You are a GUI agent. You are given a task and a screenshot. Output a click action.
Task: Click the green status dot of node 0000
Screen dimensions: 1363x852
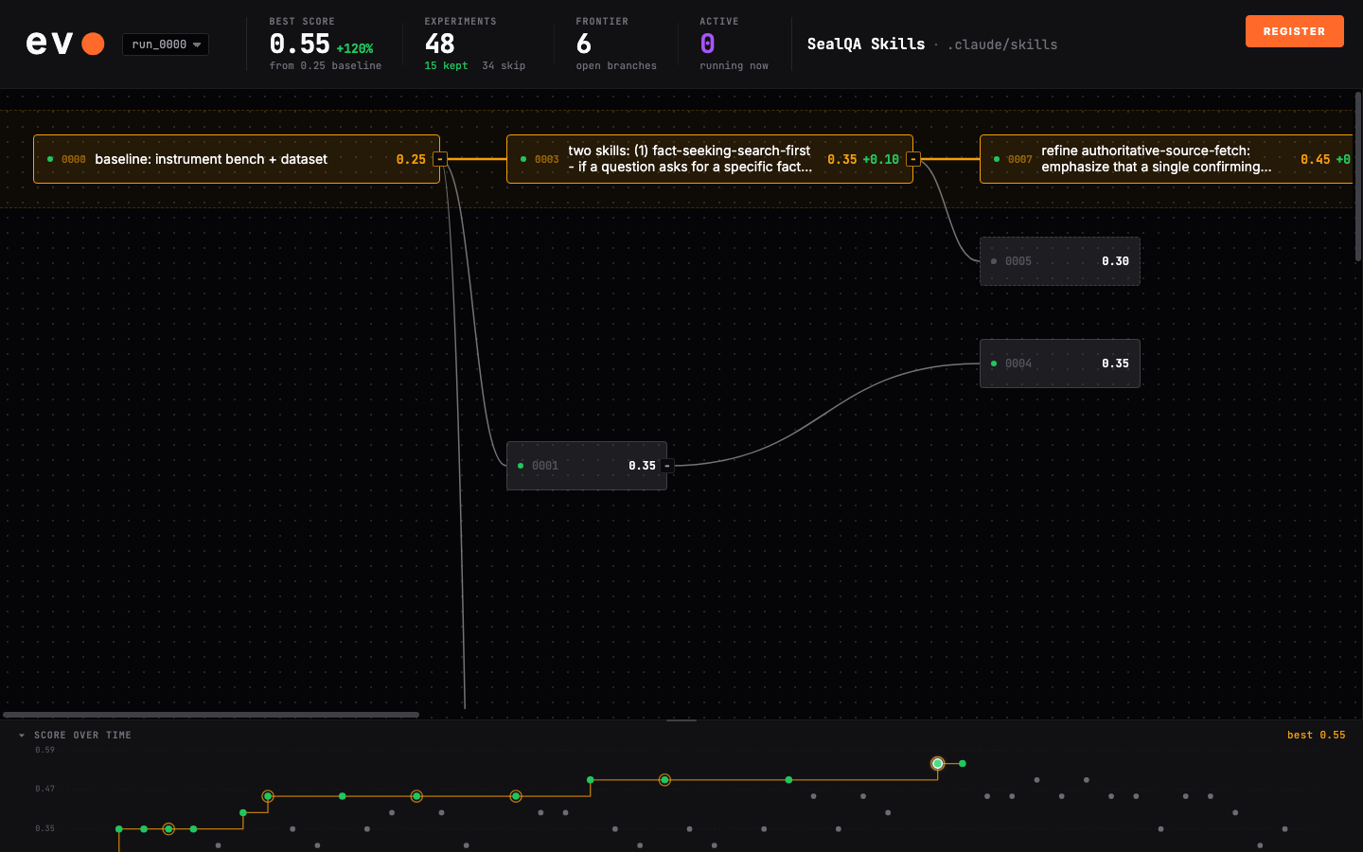pyautogui.click(x=50, y=159)
